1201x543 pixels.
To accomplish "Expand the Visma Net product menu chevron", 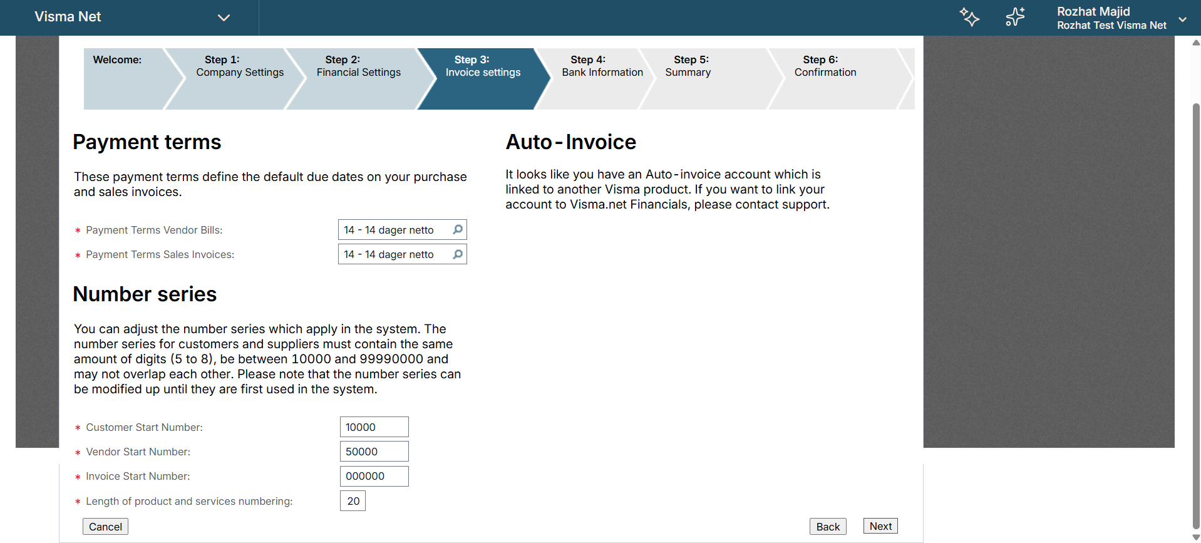I will (224, 18).
